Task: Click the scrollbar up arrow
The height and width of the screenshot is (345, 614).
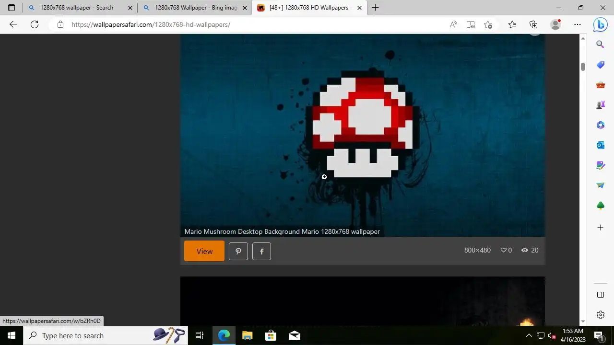Action: [583, 38]
